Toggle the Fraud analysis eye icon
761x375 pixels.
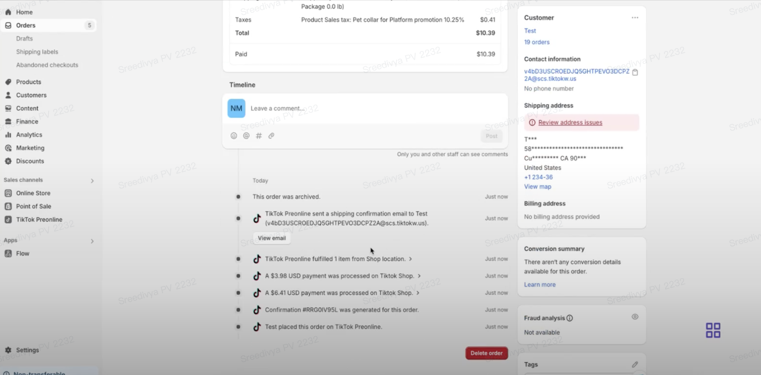tap(635, 317)
